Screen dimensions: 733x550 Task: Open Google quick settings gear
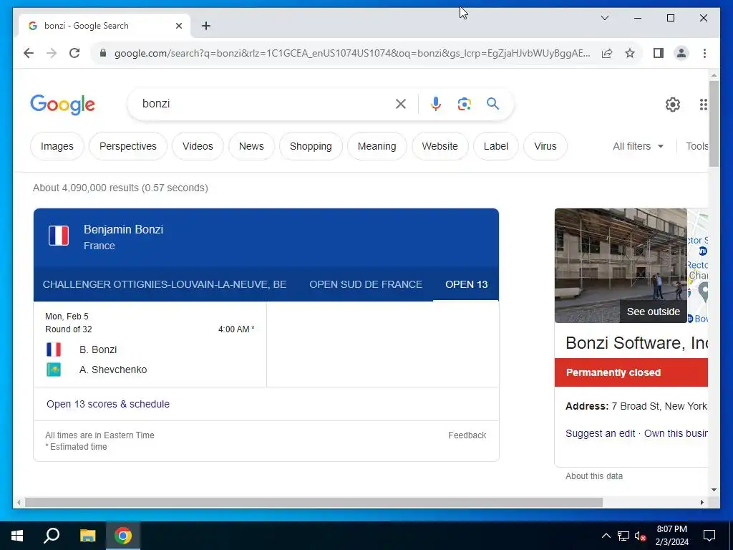pos(672,104)
